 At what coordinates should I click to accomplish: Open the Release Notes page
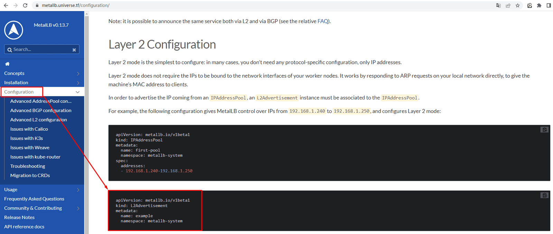click(x=19, y=217)
